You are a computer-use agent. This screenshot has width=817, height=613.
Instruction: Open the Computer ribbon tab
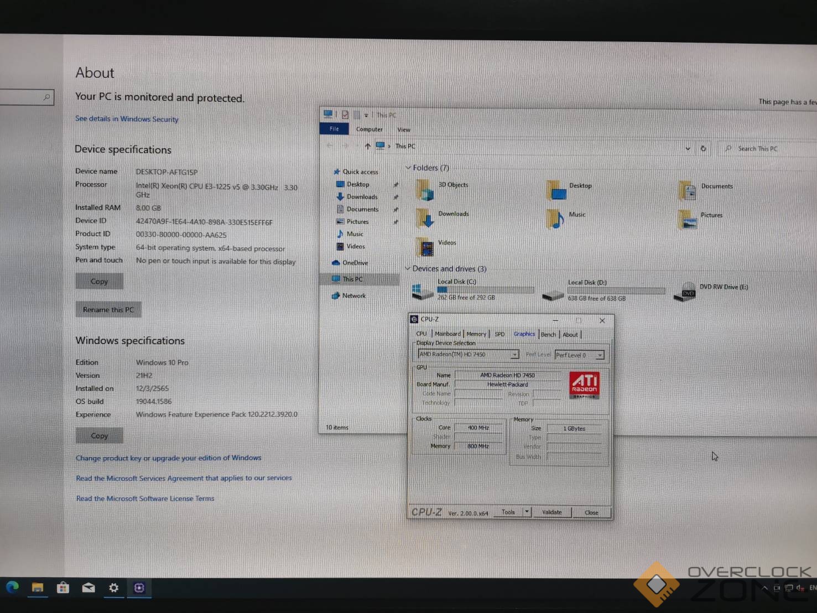[369, 129]
